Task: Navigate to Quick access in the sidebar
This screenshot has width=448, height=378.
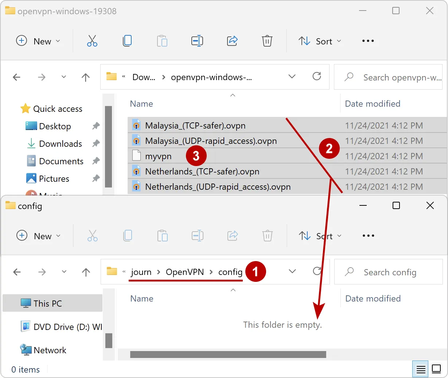Action: 57,109
